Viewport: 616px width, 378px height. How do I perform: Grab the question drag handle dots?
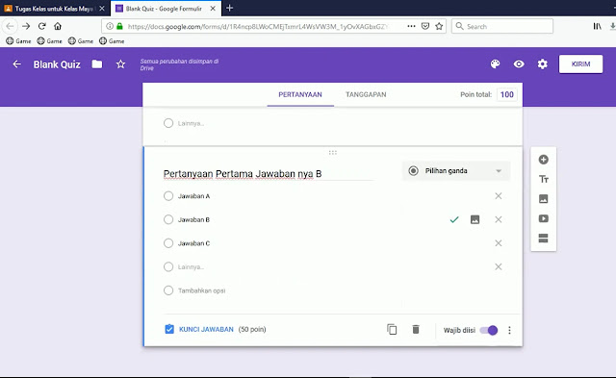tap(333, 152)
